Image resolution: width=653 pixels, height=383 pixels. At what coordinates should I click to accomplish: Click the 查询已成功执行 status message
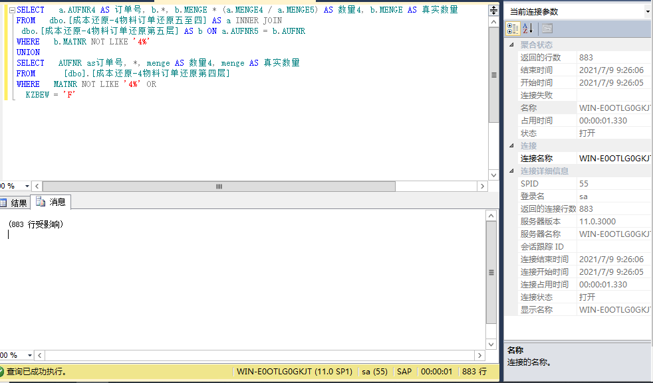[x=37, y=371]
